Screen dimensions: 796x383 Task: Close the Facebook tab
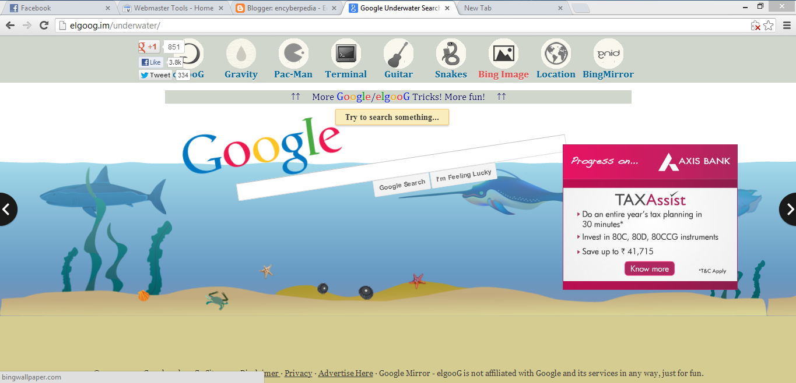(x=108, y=8)
